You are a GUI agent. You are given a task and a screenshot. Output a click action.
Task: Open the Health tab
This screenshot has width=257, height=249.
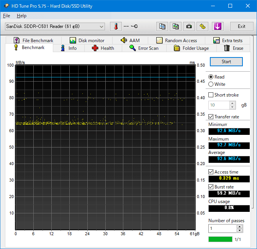point(103,48)
